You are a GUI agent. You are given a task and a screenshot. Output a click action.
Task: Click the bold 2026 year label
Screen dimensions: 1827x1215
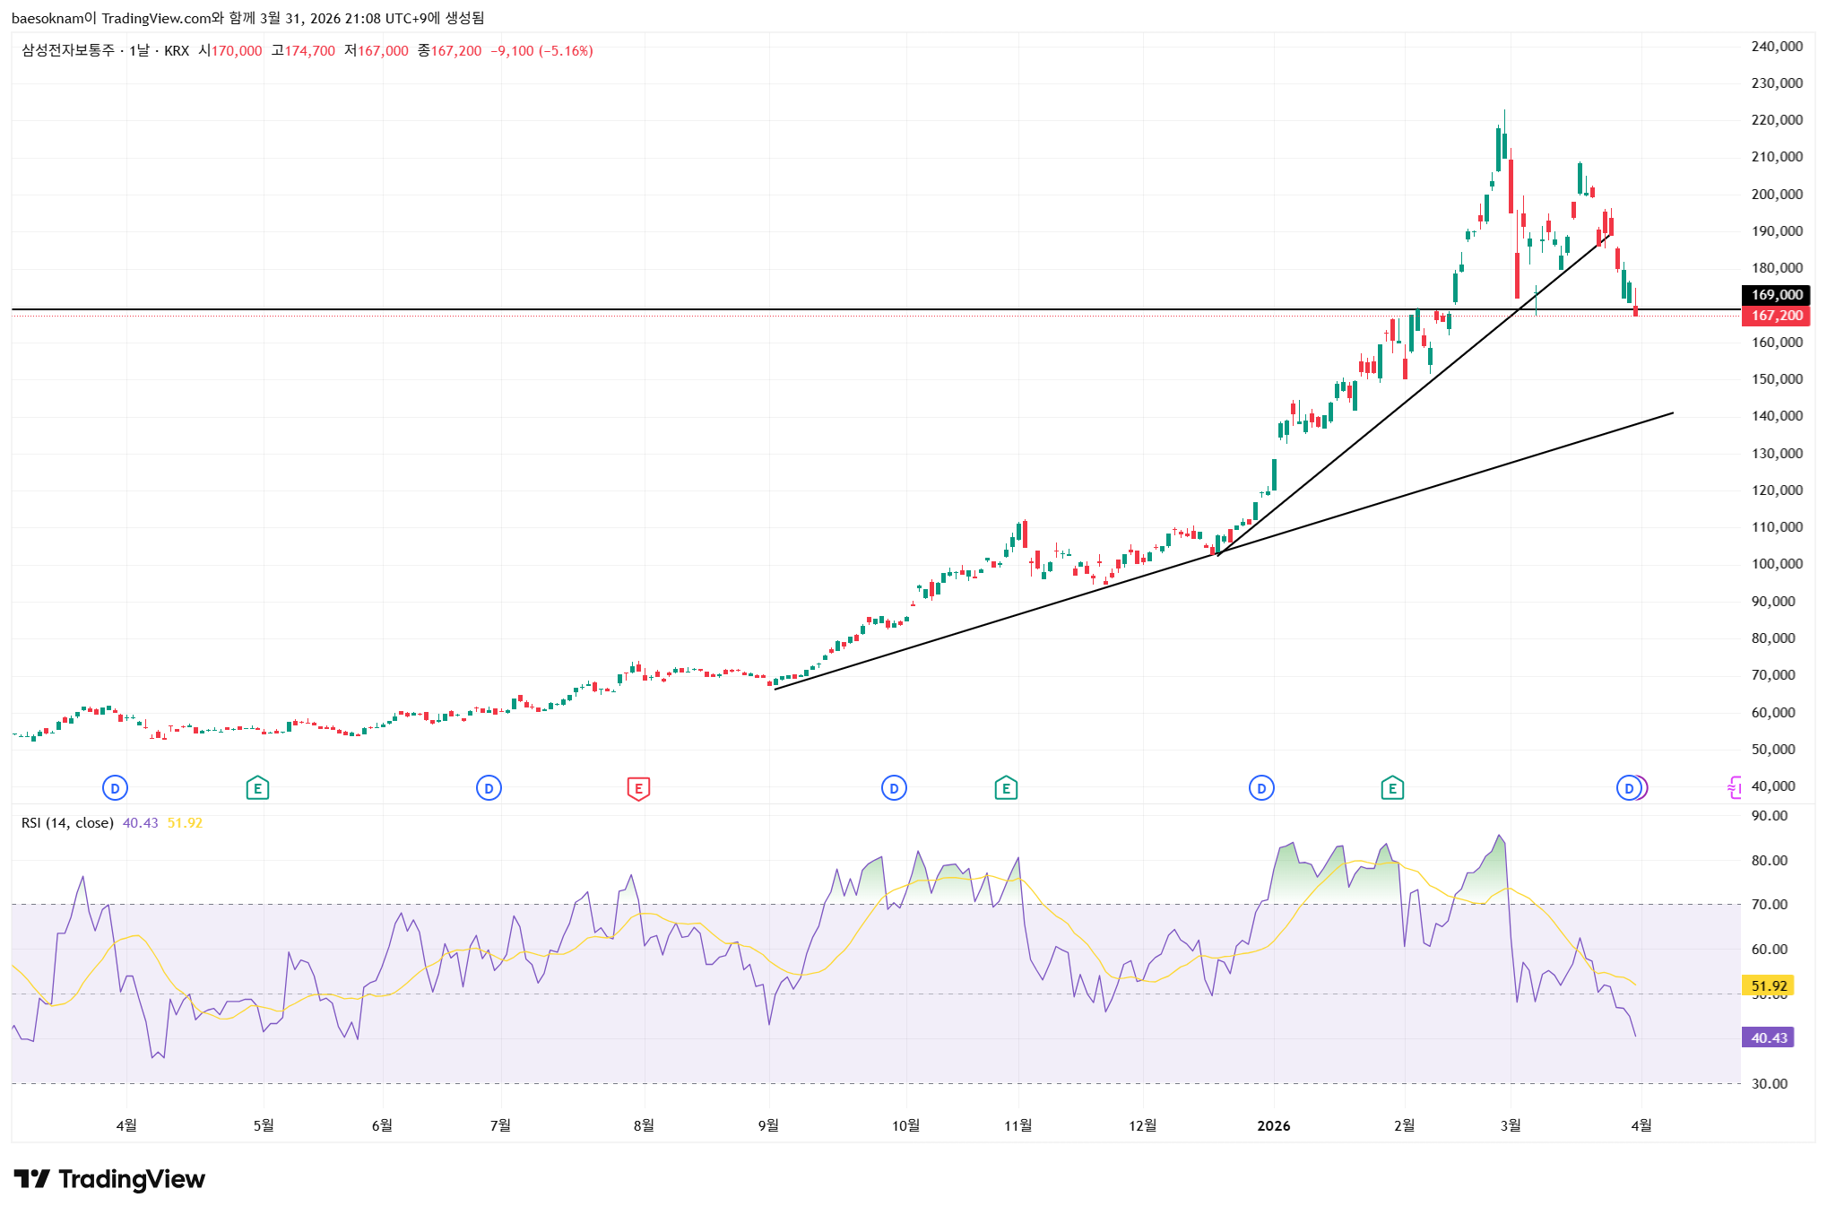(1274, 1126)
